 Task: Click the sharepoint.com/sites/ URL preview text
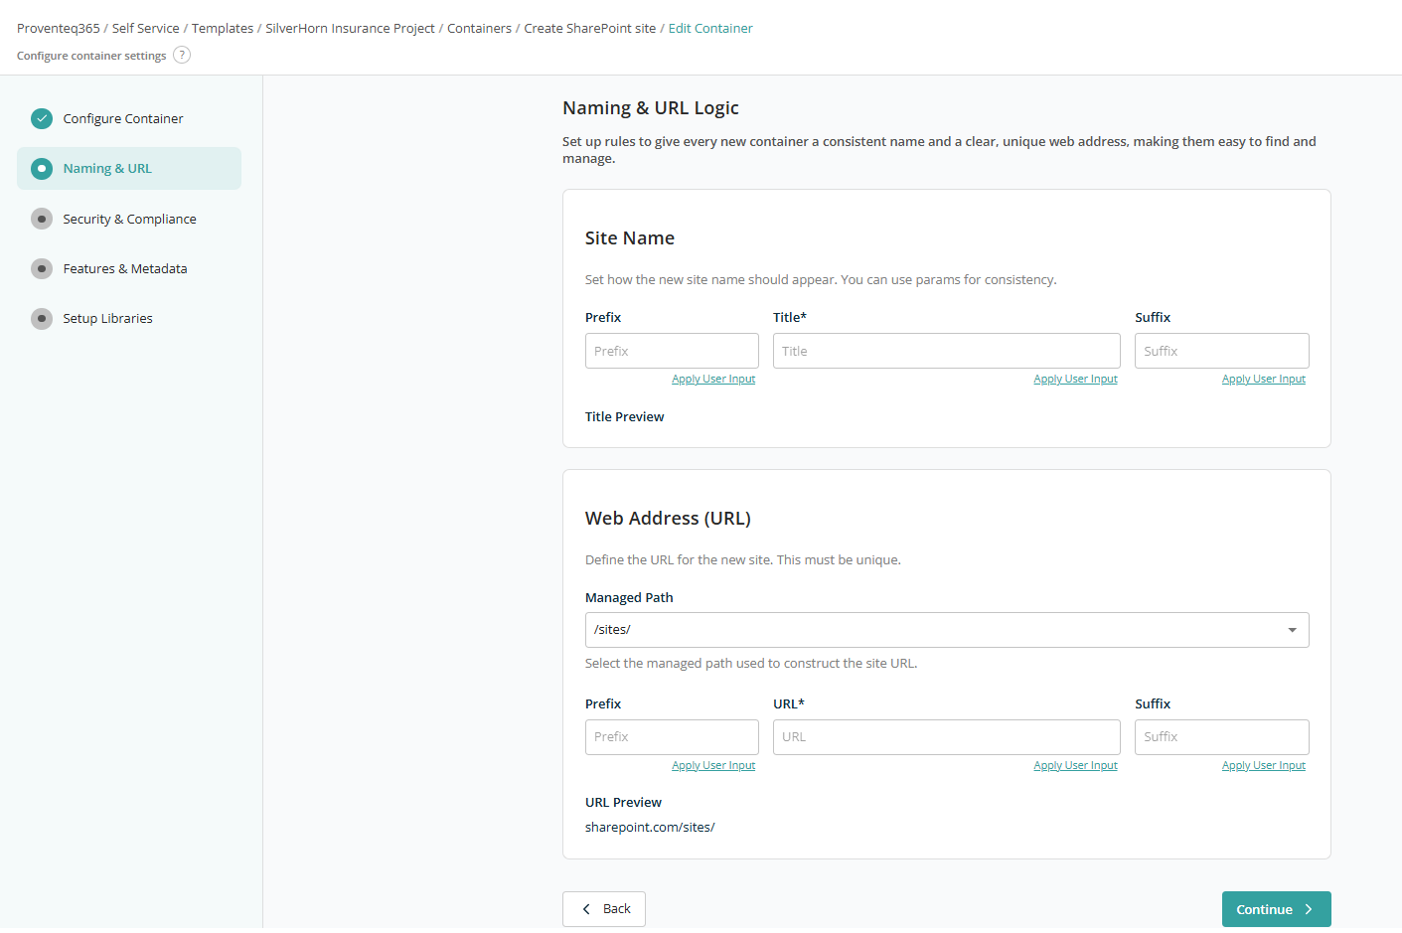click(x=650, y=828)
